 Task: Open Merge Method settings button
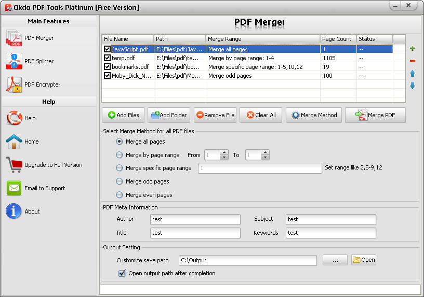point(314,115)
